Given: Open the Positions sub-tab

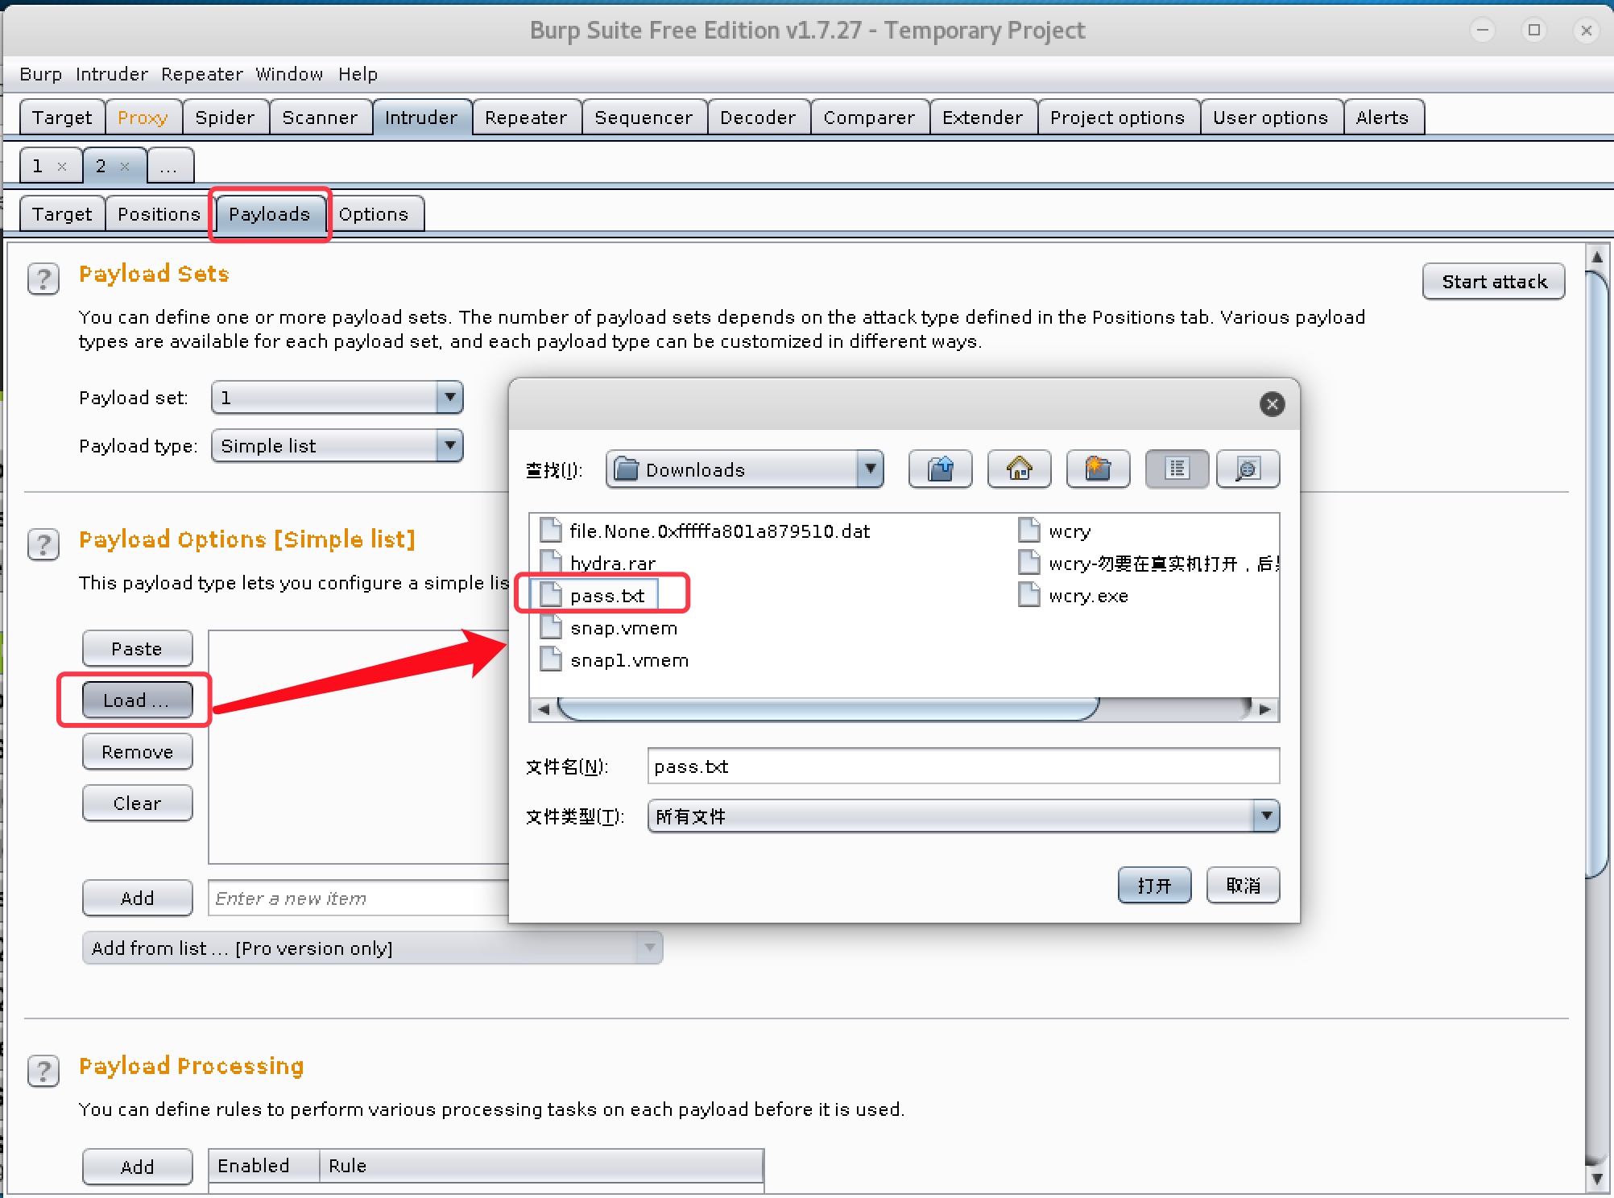Looking at the screenshot, I should 159,214.
